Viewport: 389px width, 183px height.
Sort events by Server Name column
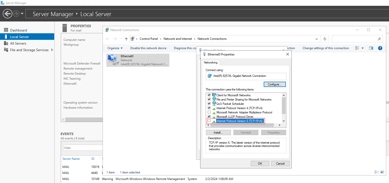click(71, 159)
